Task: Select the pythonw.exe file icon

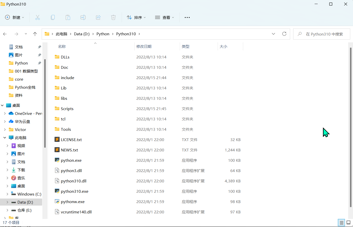Action: 57,202
